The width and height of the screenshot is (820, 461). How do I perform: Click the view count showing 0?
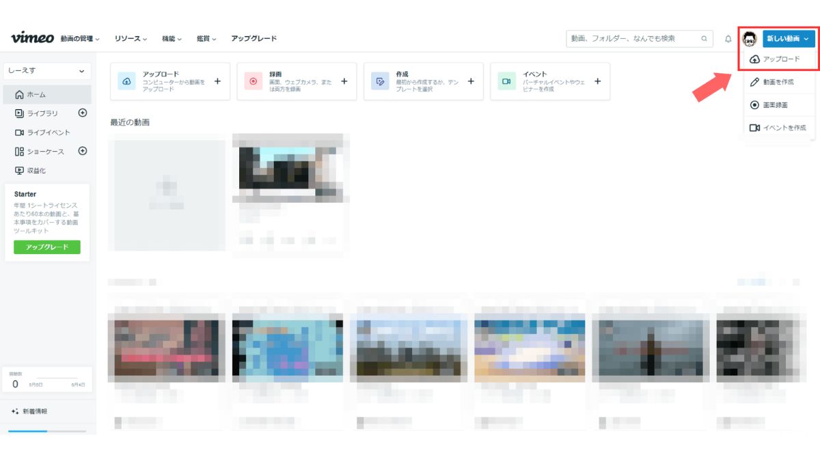(x=15, y=385)
